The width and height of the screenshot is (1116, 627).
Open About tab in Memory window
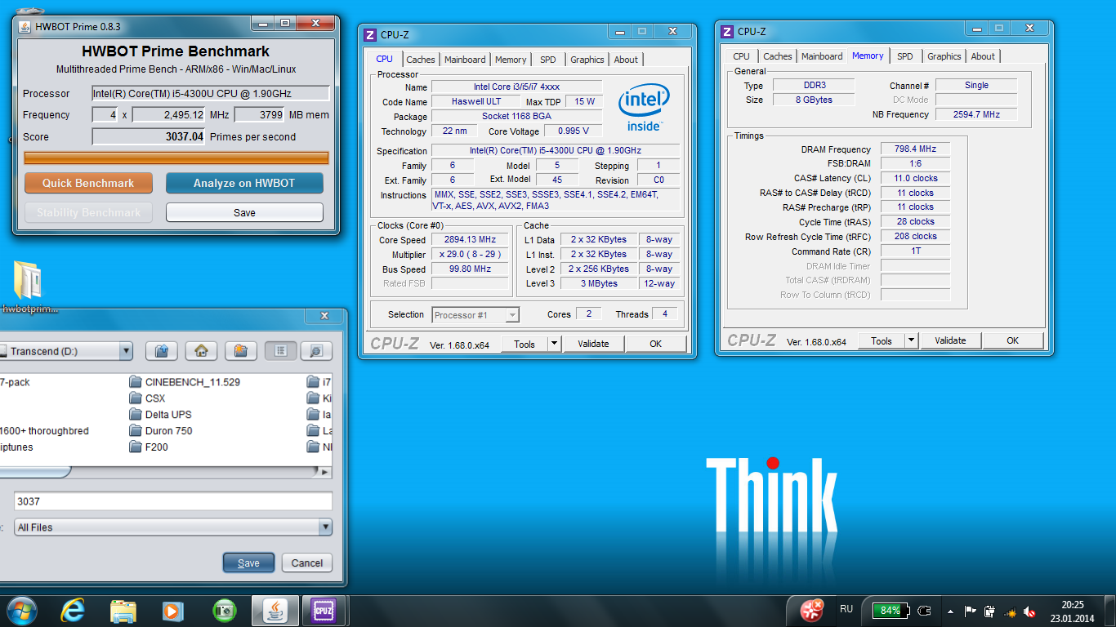pyautogui.click(x=983, y=56)
